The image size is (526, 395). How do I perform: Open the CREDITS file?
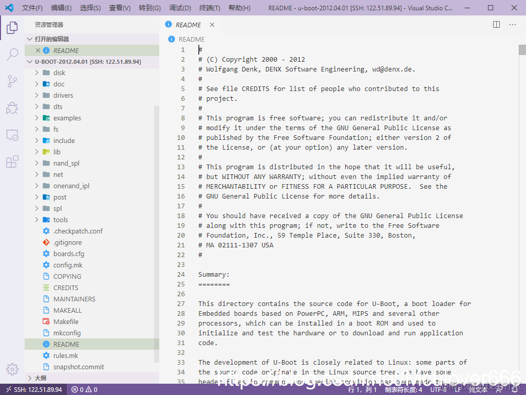pyautogui.click(x=66, y=288)
